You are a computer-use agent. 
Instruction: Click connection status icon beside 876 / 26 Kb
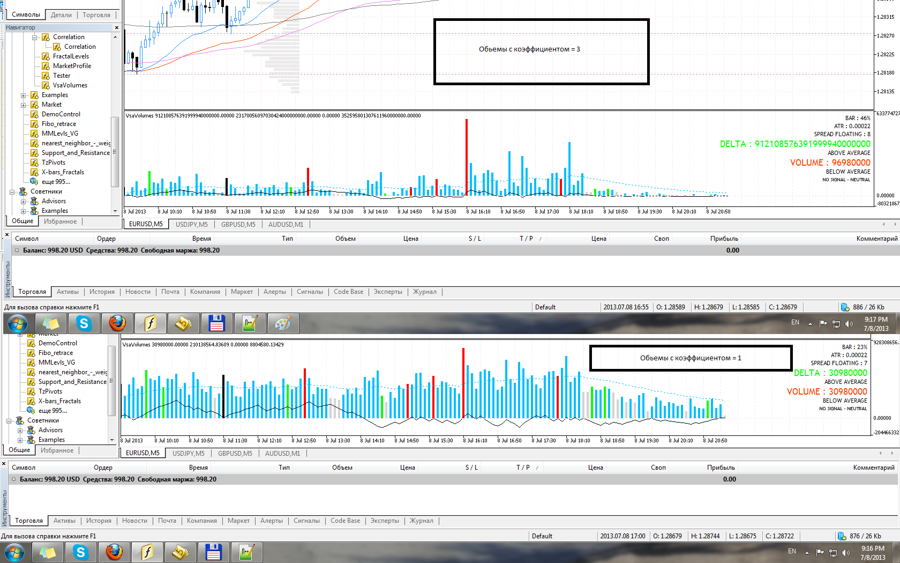tap(842, 536)
